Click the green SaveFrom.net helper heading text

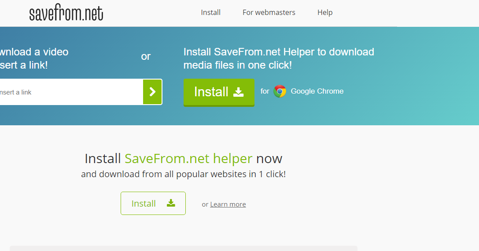(188, 159)
